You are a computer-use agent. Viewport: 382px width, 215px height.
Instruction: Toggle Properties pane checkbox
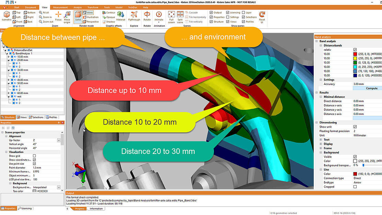(x=211, y=17)
